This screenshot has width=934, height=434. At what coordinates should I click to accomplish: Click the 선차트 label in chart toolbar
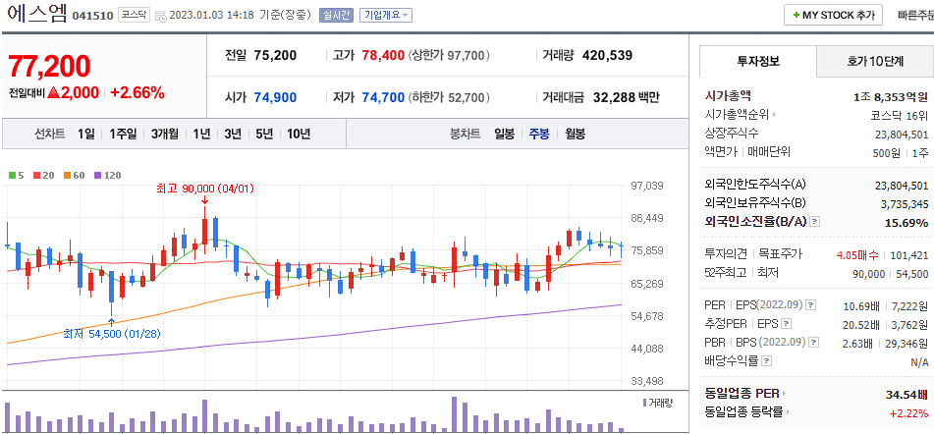49,134
